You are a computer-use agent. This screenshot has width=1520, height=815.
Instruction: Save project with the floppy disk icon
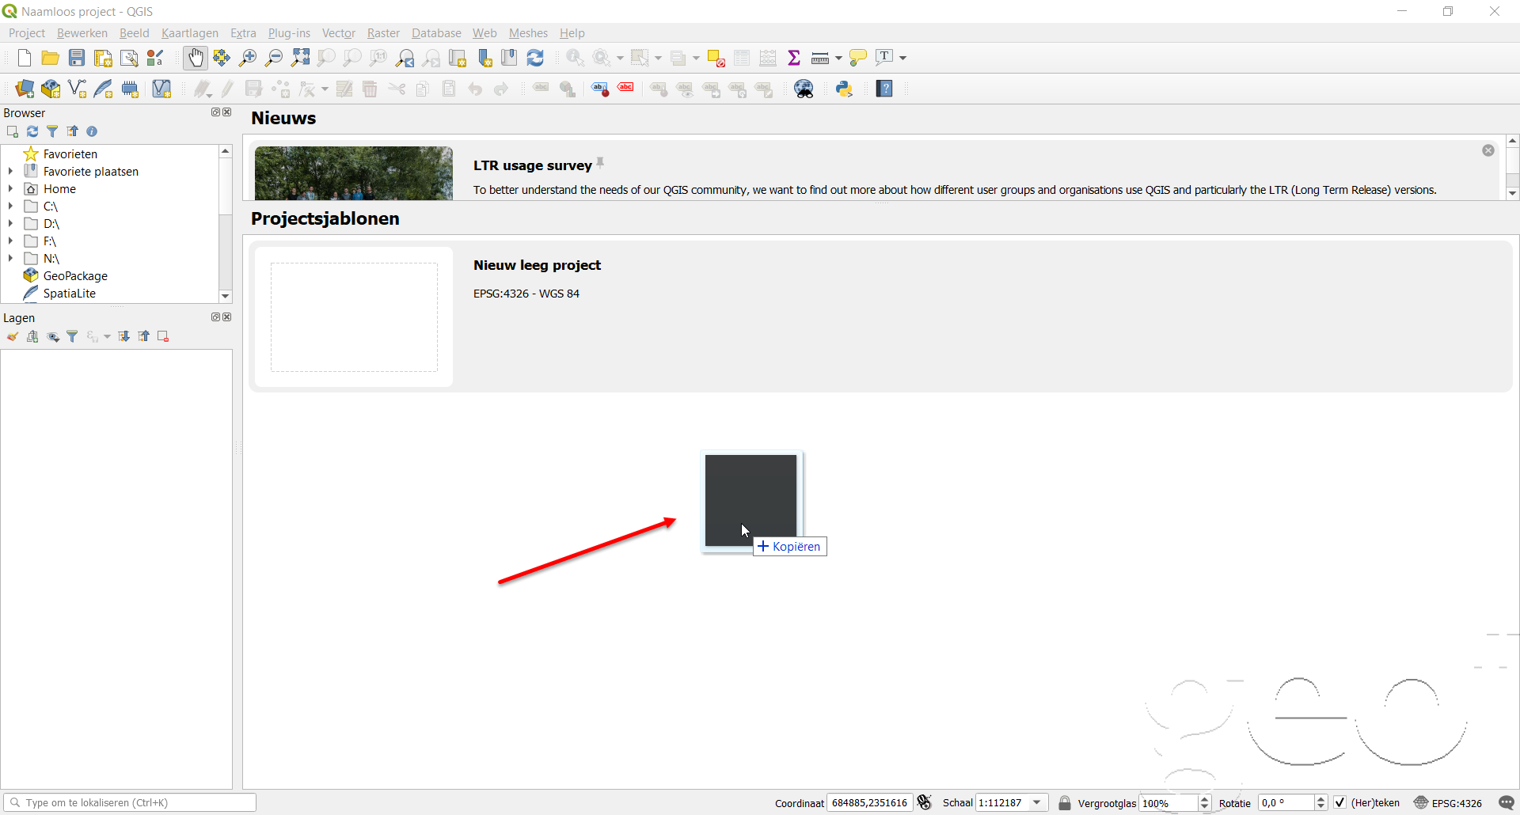point(77,58)
